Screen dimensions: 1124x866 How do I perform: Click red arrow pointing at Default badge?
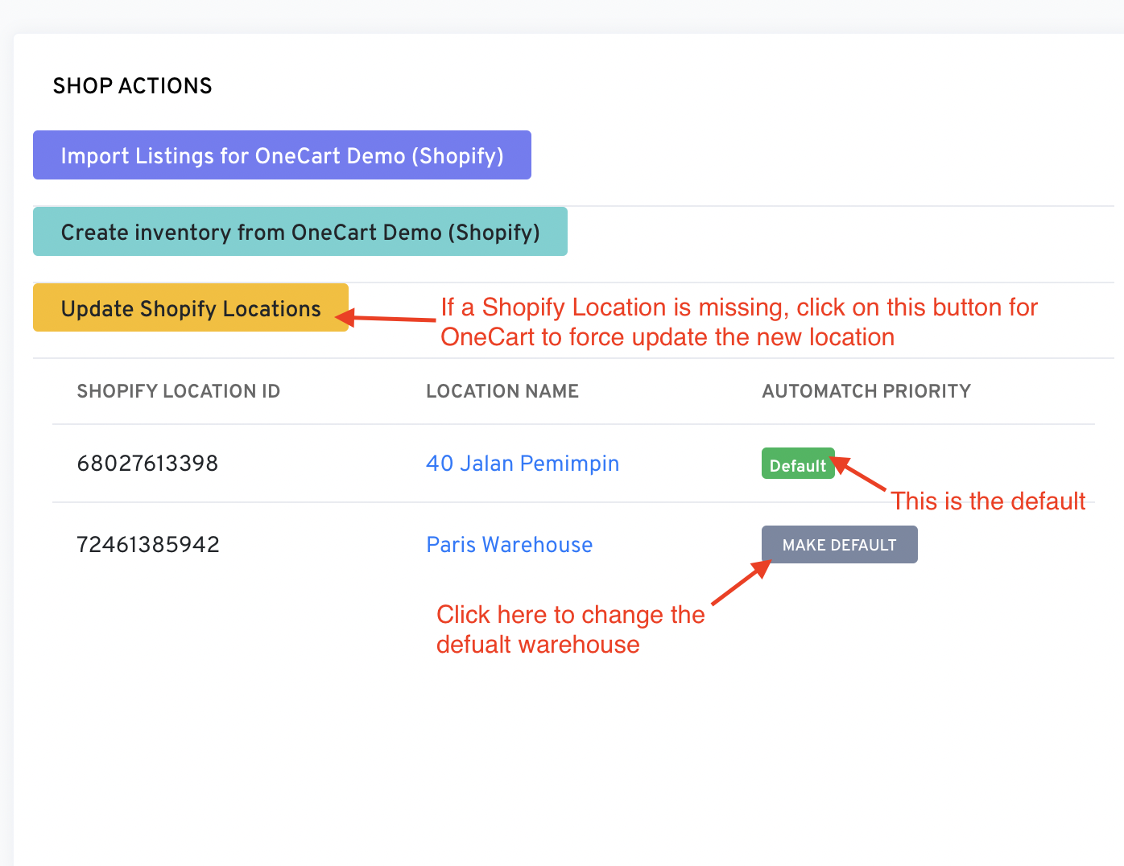[x=860, y=475]
